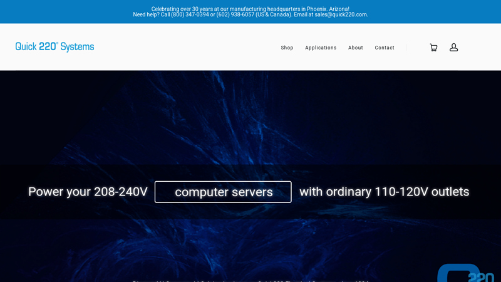
Task: Open the Contact page link
Action: tap(385, 48)
